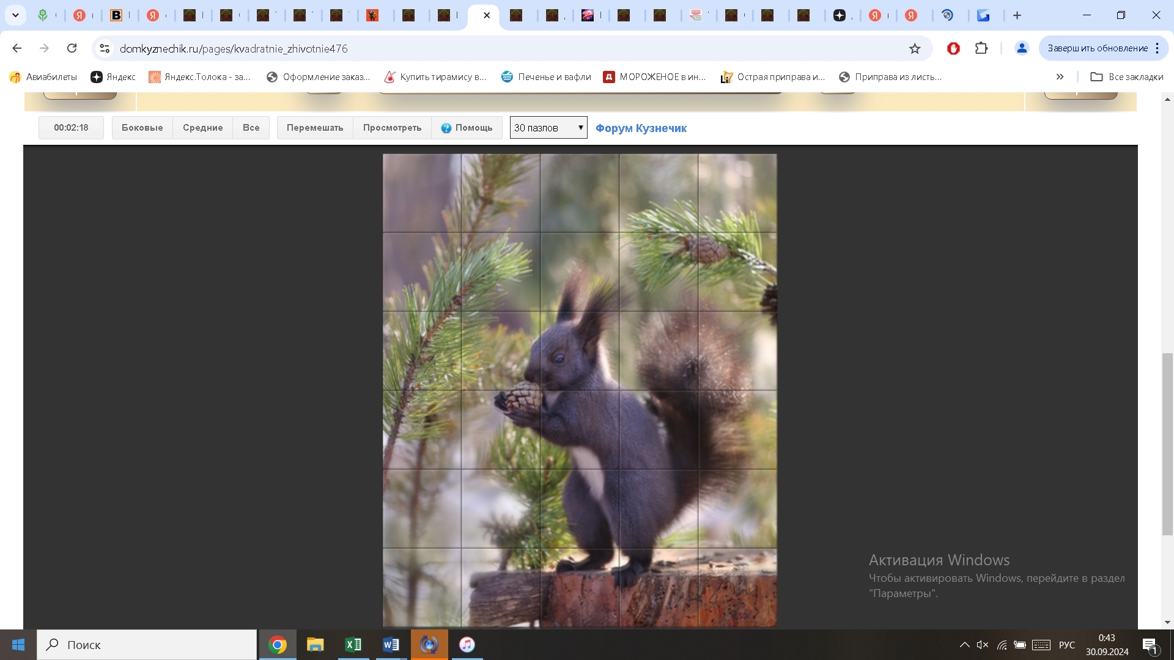The height and width of the screenshot is (660, 1174).
Task: Open the Все закладки folder
Action: click(1127, 77)
